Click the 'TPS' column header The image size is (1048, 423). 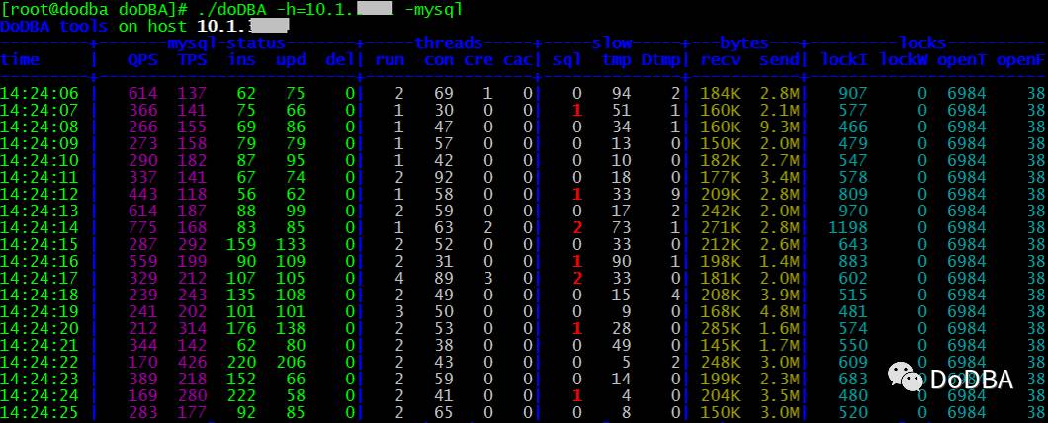[193, 59]
